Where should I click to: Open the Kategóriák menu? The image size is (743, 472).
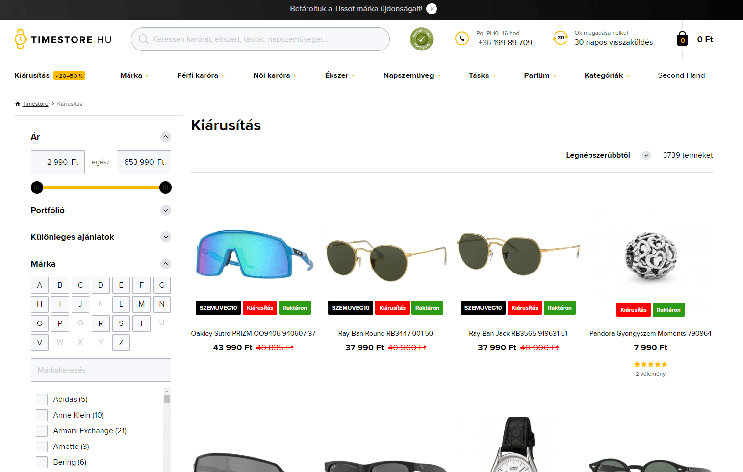(x=607, y=75)
